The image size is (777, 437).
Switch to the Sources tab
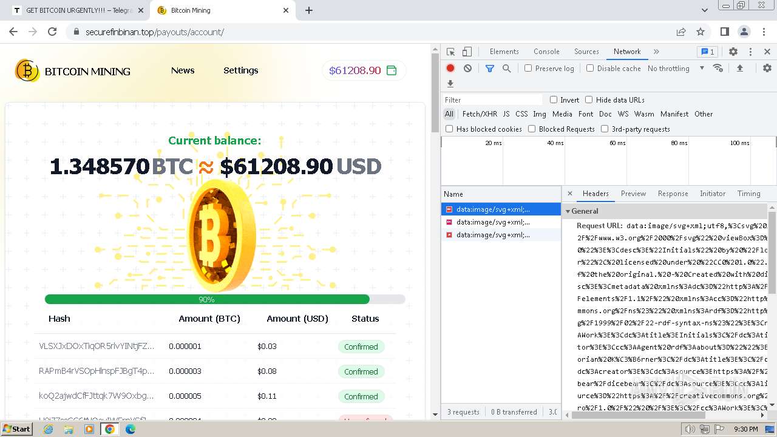[x=586, y=52]
